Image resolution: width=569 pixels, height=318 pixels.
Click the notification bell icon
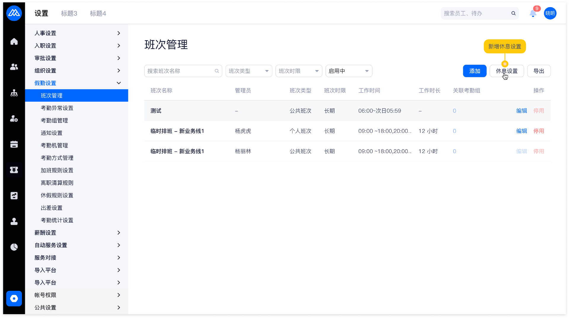[533, 14]
